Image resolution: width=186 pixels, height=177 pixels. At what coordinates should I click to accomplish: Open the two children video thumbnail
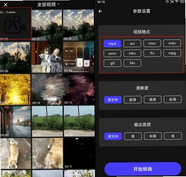pyautogui.click(x=47, y=57)
